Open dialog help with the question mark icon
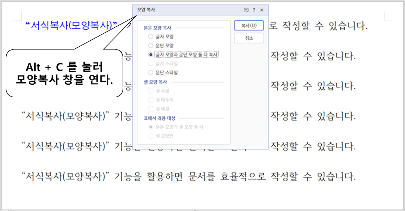 [x=254, y=10]
